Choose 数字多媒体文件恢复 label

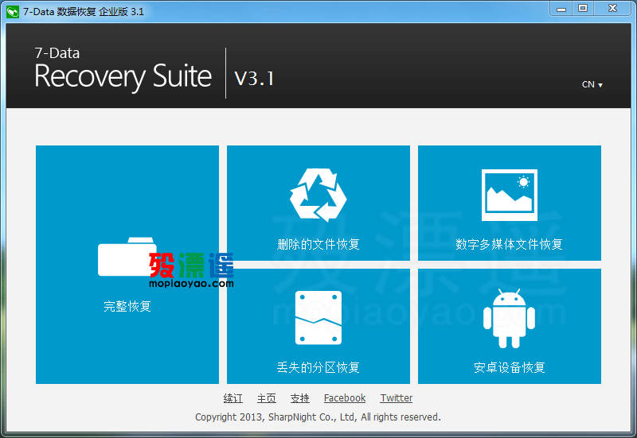click(509, 244)
